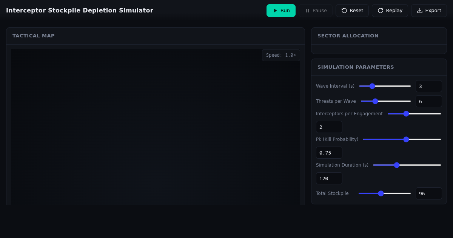Click the Export button

tap(429, 11)
